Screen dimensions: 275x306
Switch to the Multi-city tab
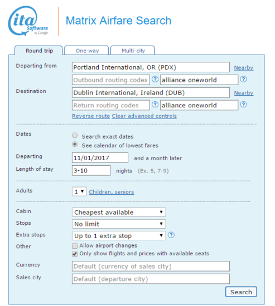(x=133, y=51)
